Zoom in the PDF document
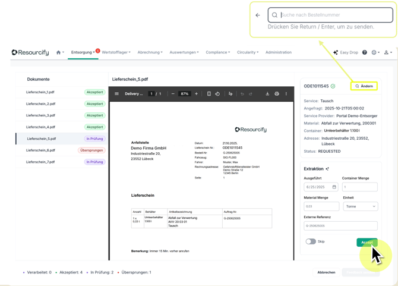Screen dimensions: 398x286 point(197,94)
